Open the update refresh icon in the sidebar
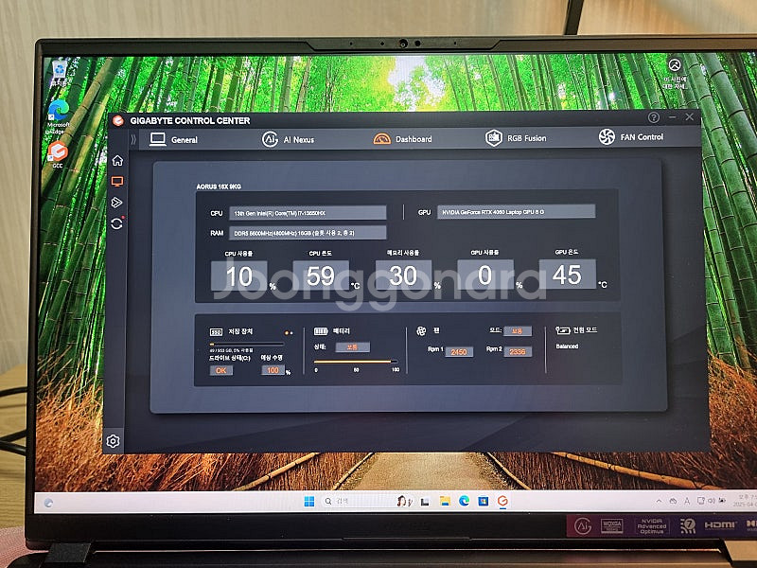 116,223
